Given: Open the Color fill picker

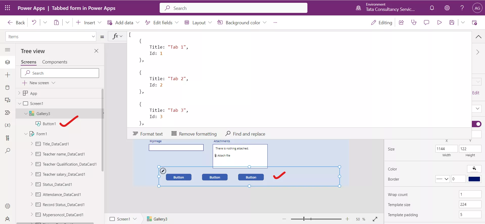Looking at the screenshot, I should pyautogui.click(x=474, y=169).
